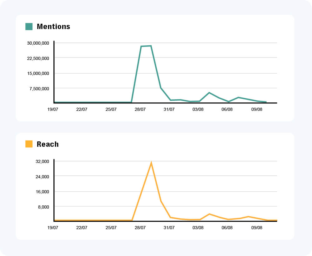
Task: Select the 19/07 label on Mentions axis
Action: point(53,110)
